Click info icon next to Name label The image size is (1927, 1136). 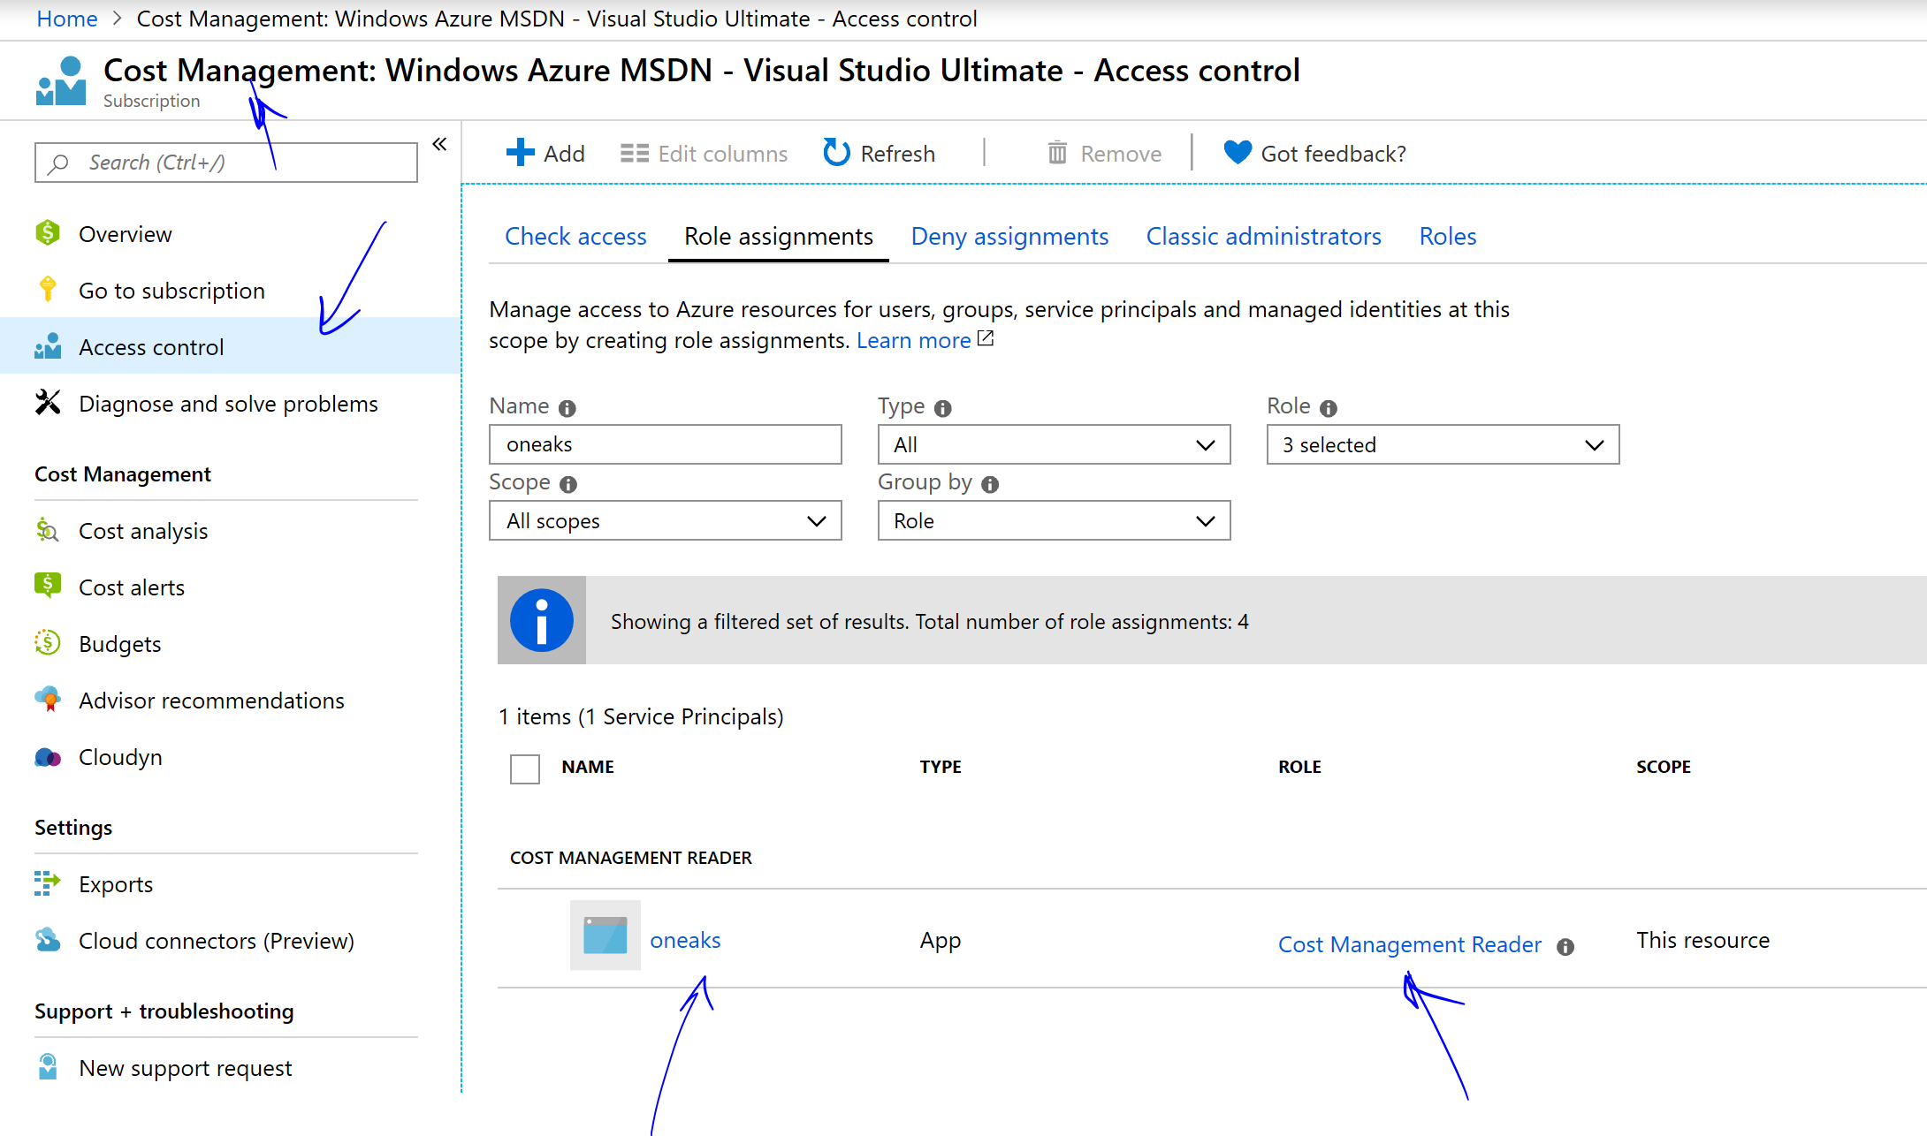pyautogui.click(x=567, y=408)
